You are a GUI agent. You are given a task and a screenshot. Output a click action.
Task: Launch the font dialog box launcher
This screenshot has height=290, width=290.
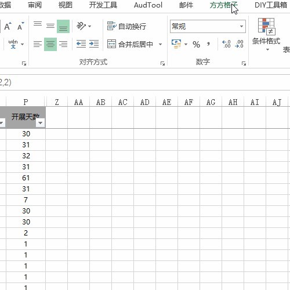(x=24, y=63)
